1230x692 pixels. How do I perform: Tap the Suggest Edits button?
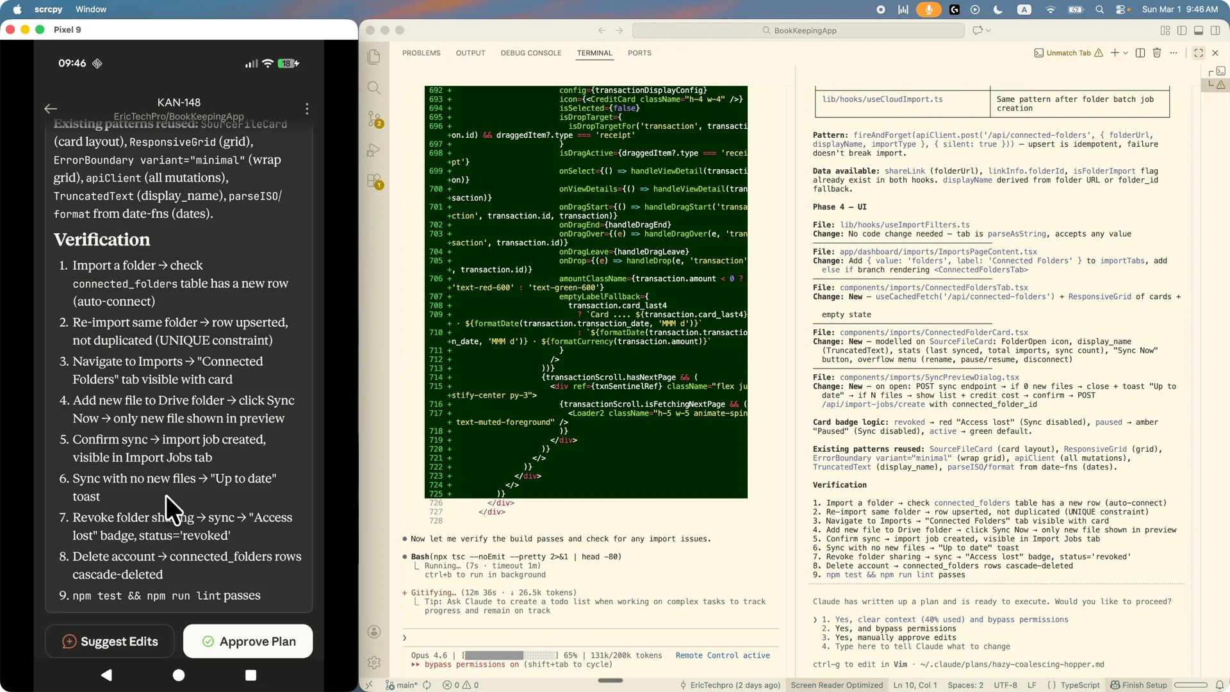pos(110,641)
